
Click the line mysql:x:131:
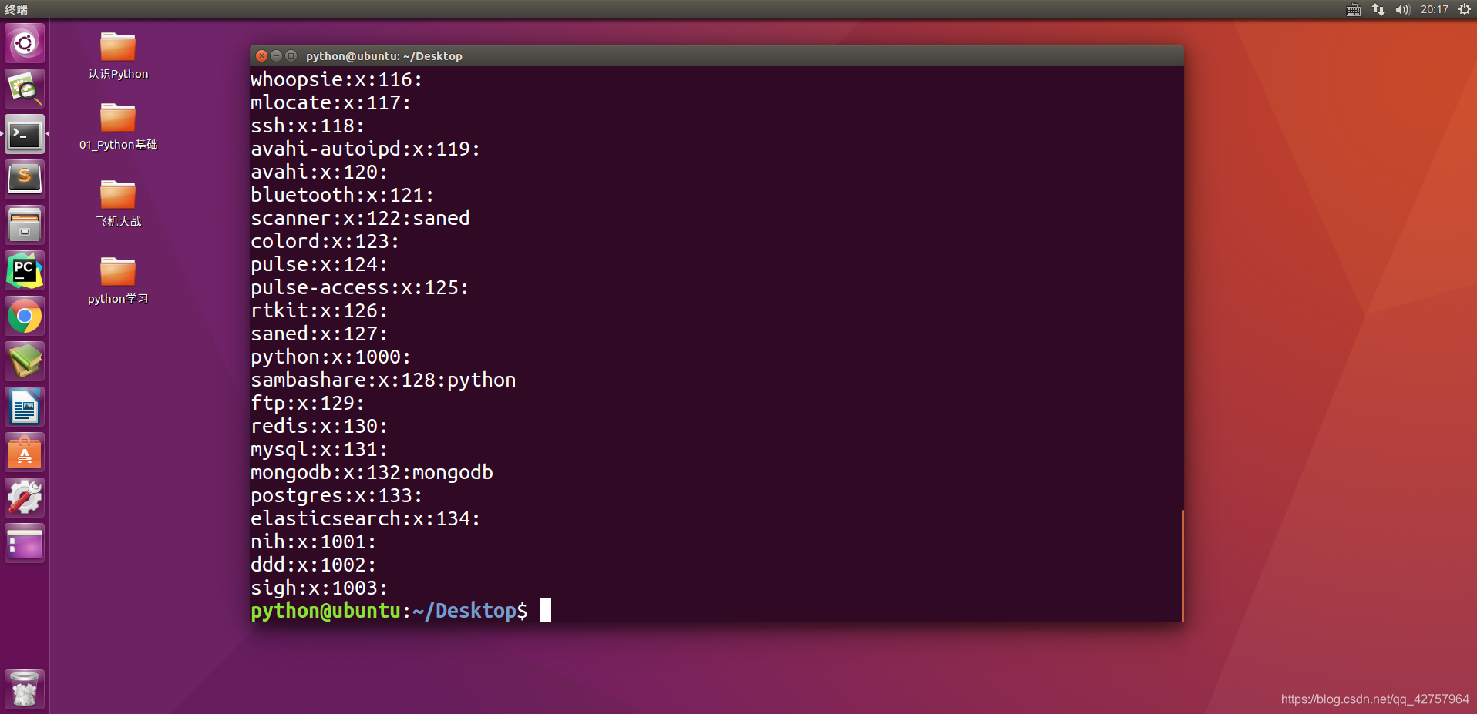319,449
